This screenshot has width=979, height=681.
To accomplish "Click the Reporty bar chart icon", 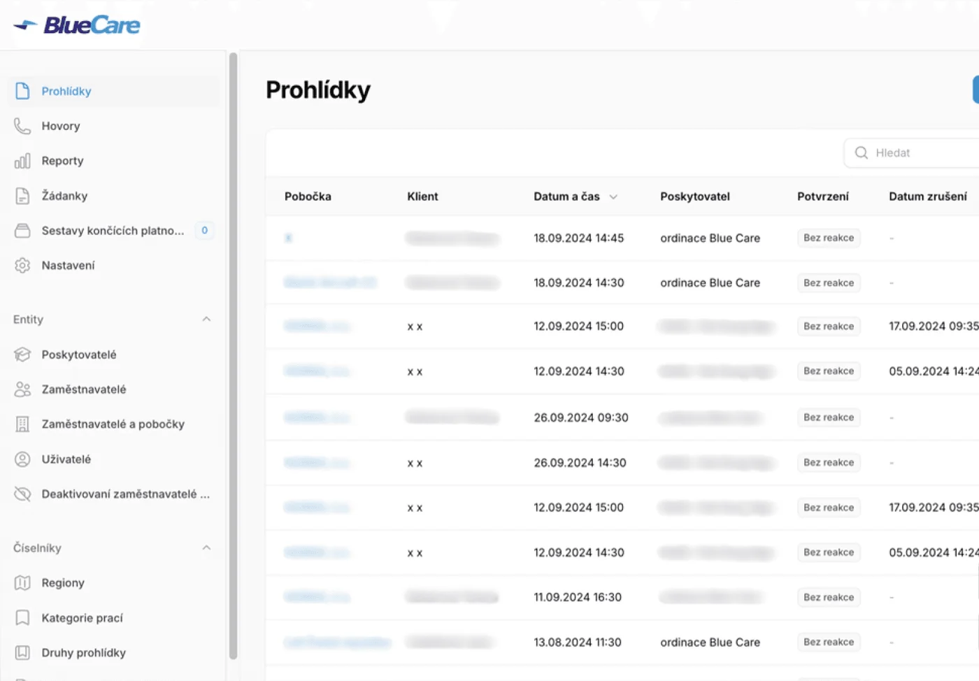I will pos(22,161).
